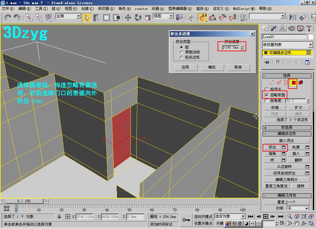Switch to Vertex sub-object level
The width and height of the screenshot is (316, 229).
coord(271,83)
